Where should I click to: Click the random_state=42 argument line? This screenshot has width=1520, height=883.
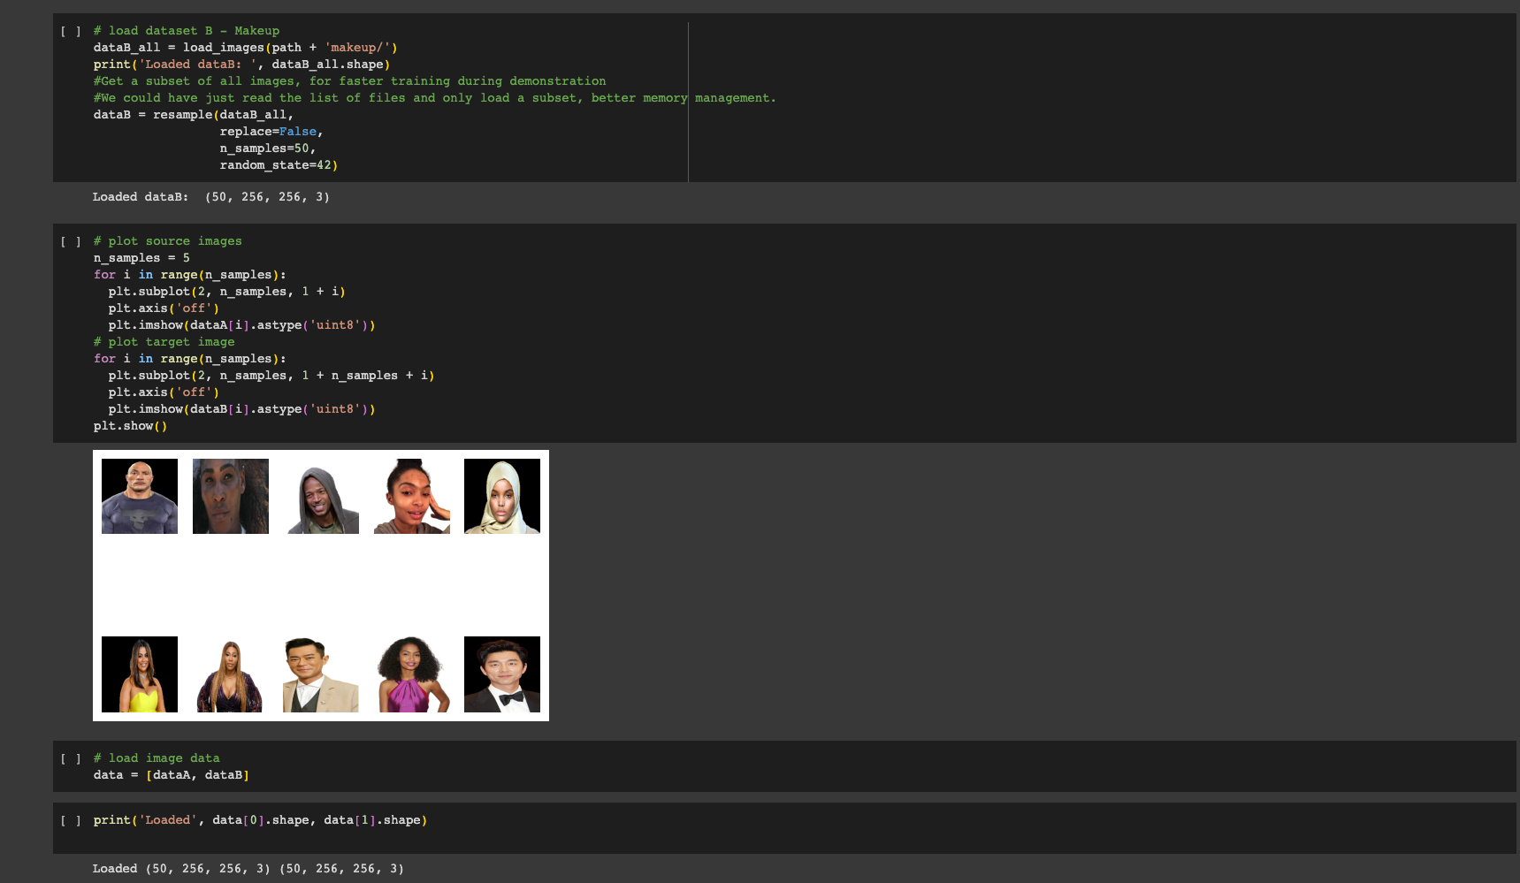(x=279, y=165)
